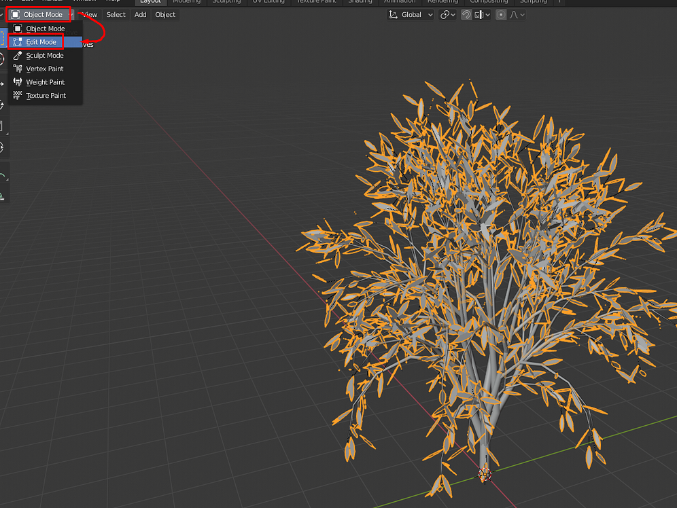Switch to the Modeling workspace tab
677x508 pixels.
coord(186,2)
